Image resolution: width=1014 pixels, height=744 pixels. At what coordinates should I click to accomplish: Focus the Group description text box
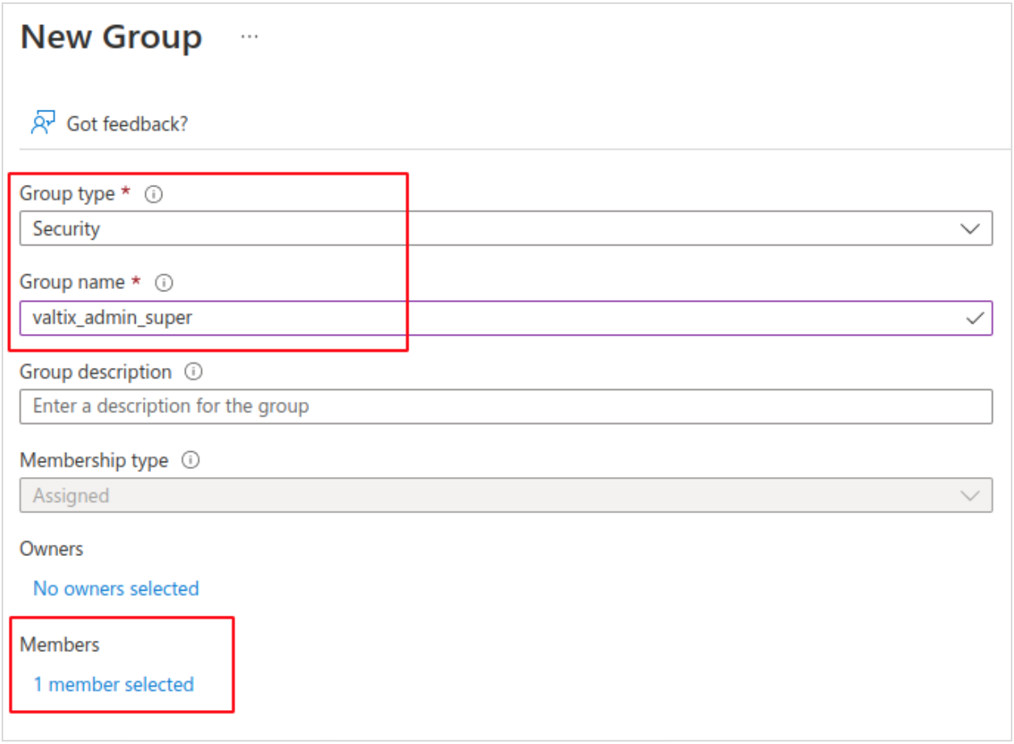pyautogui.click(x=505, y=407)
